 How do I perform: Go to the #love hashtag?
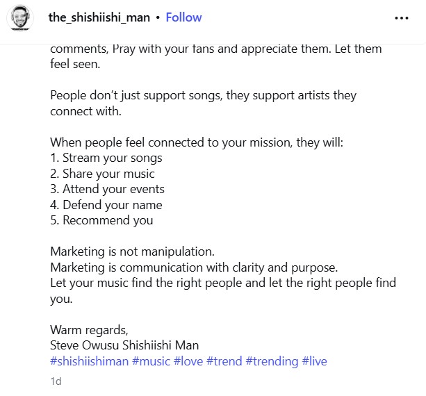click(x=189, y=361)
